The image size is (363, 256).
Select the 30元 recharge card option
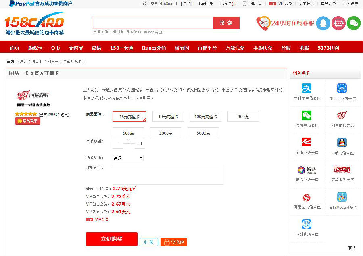tap(168, 117)
